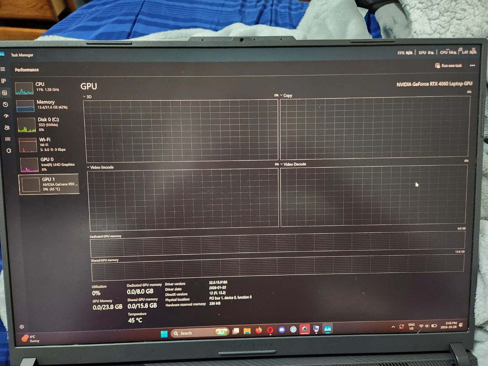The width and height of the screenshot is (488, 366).
Task: Open the Copy engine graph dropdown
Action: click(x=286, y=96)
